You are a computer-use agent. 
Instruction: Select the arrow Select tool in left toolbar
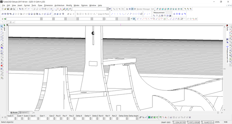[x=2, y=26]
